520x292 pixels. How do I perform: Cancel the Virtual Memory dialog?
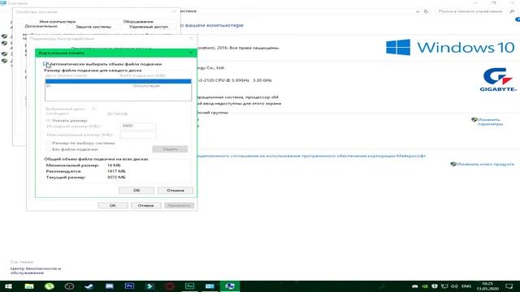pos(175,191)
